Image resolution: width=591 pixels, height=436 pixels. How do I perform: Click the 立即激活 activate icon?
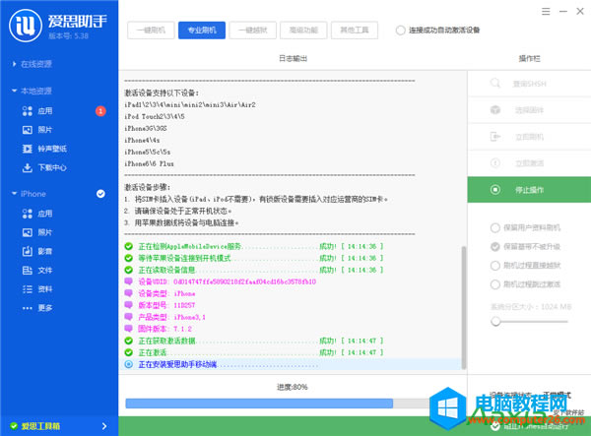click(495, 163)
